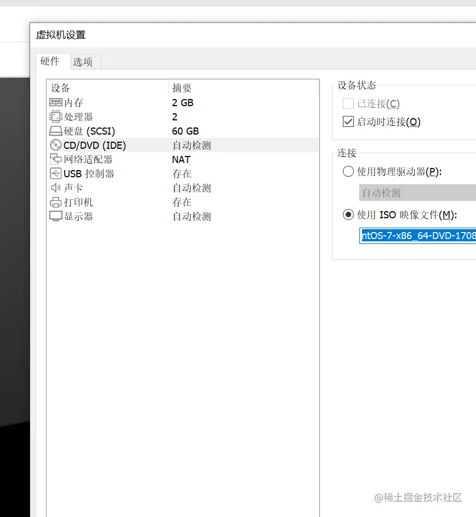476x517 pixels.
Task: Click the sound card (声卡) speaker icon
Action: pos(55,188)
